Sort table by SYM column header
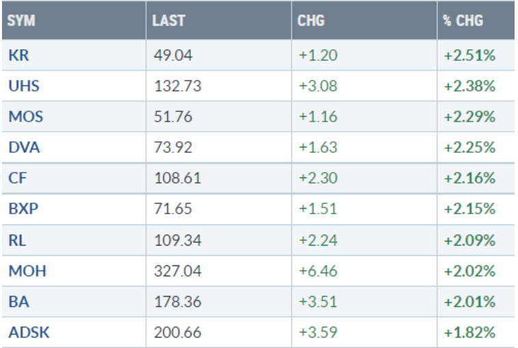This screenshot has width=518, height=348. [x=21, y=21]
